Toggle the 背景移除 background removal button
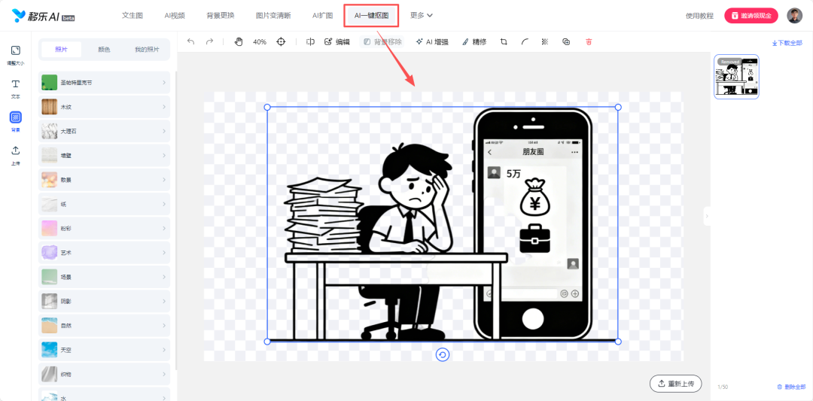 point(382,42)
